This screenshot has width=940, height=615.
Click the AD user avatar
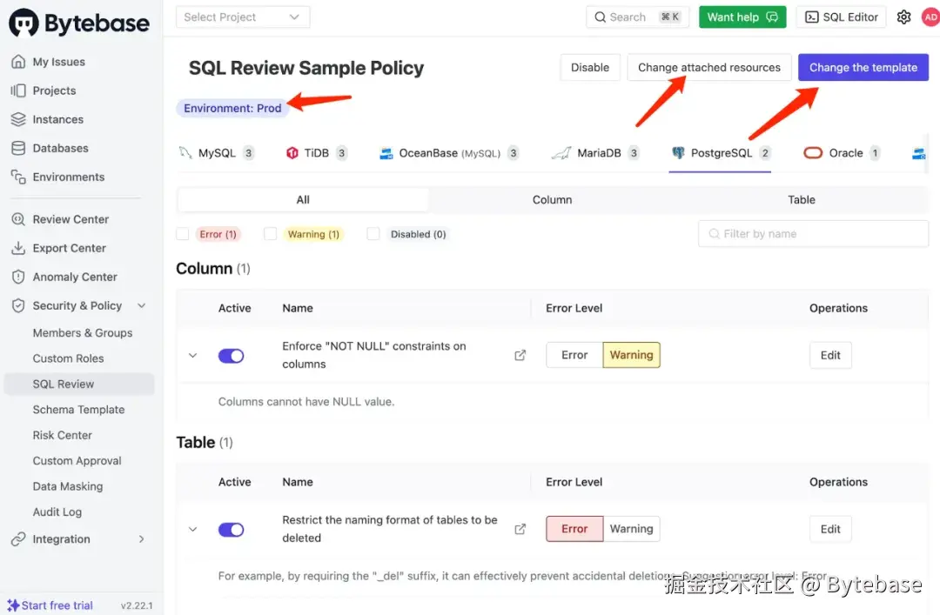pyautogui.click(x=931, y=17)
